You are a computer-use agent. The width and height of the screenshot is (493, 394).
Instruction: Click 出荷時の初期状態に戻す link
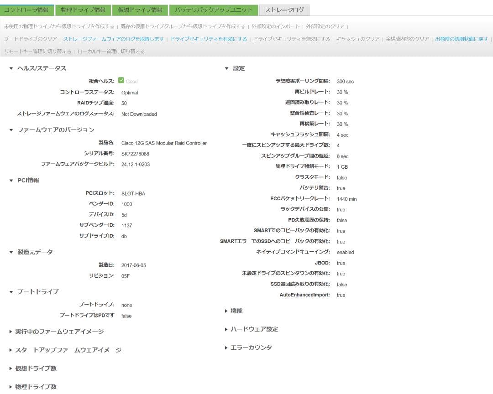coord(462,39)
